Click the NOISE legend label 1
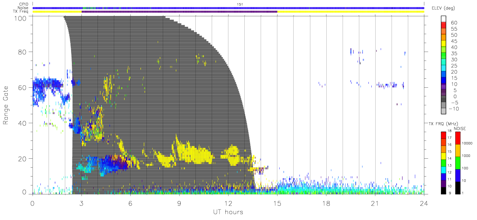This screenshot has height=220, width=477. click(x=462, y=193)
